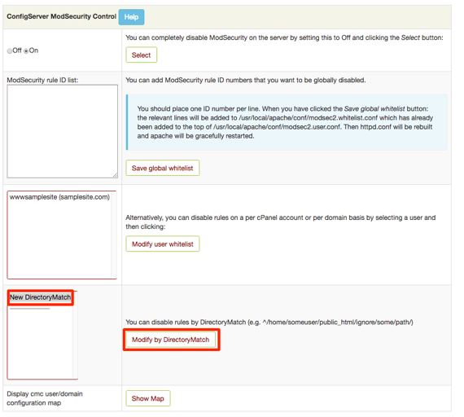This screenshot has width=464, height=417.
Task: Click Modify by DirectoryMatch button
Action: click(170, 340)
